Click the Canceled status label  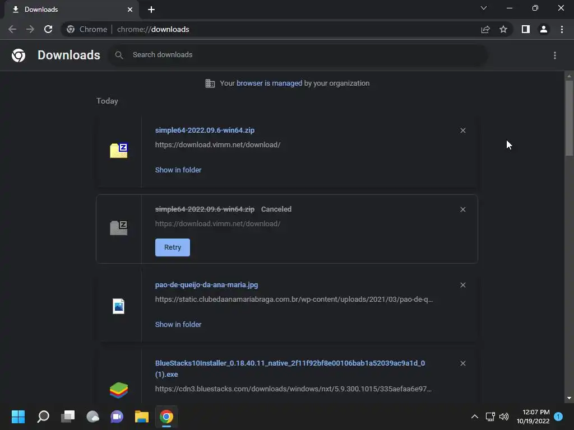click(276, 209)
